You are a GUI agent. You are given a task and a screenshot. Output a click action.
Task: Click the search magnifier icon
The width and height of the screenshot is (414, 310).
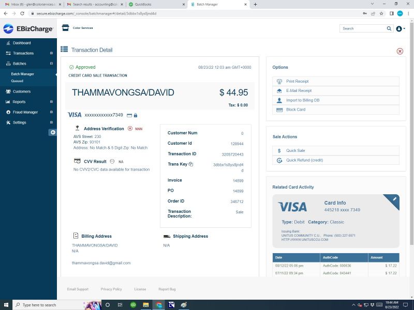pyautogui.click(x=389, y=28)
